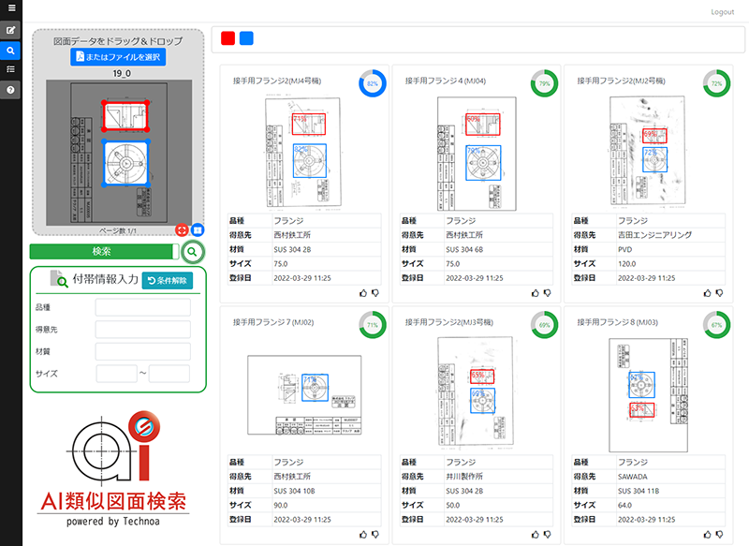The height and width of the screenshot is (546, 749).
Task: Click the size value 90.0
Action: click(280, 506)
